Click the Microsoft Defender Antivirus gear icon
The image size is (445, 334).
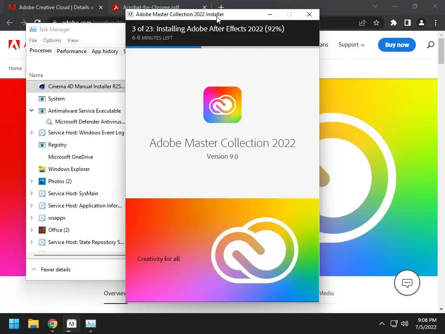tap(49, 122)
